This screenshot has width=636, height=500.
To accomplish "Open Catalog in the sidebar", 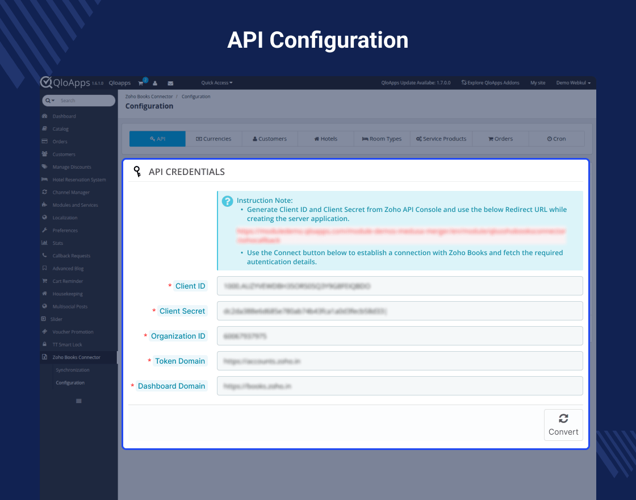I will point(60,128).
